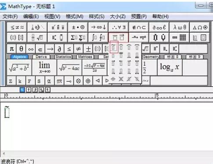Insert log base a of x expression

pos(170,67)
